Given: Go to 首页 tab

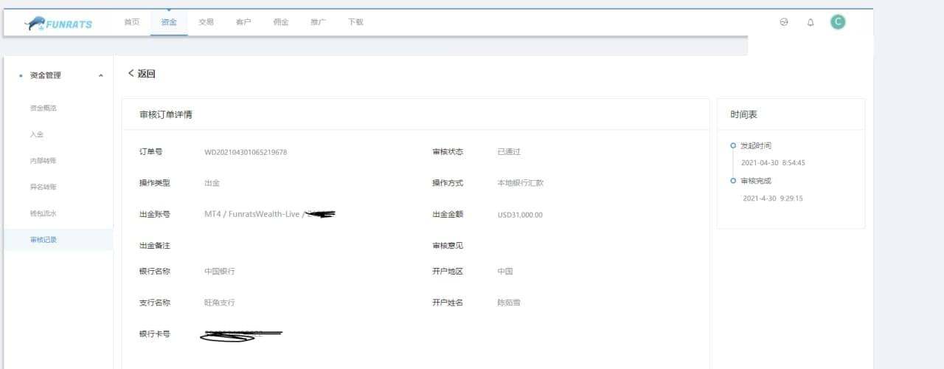Looking at the screenshot, I should point(132,22).
